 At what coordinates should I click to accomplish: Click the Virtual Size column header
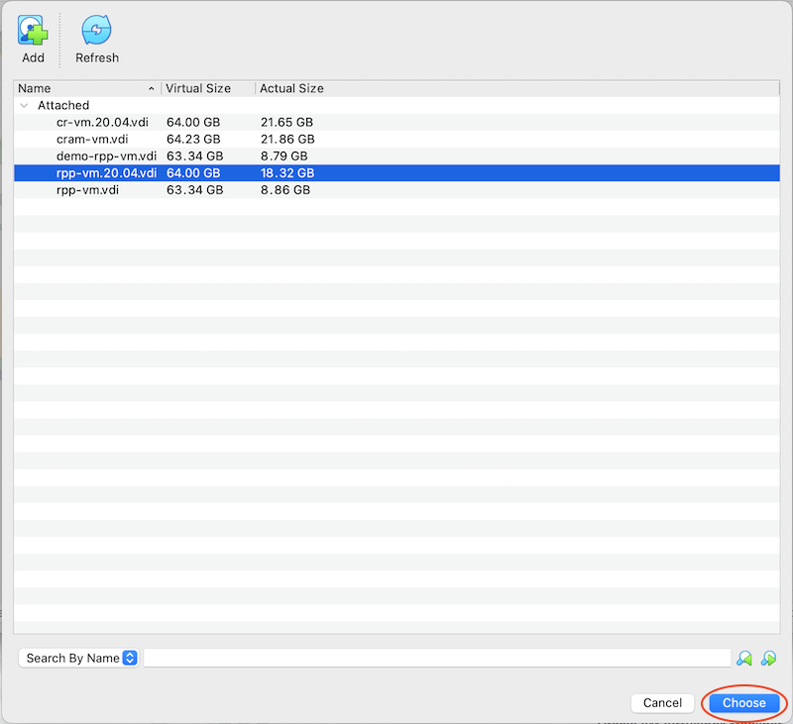[199, 88]
